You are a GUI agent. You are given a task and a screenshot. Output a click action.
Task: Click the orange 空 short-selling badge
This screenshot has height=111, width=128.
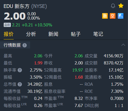click(x=113, y=16)
